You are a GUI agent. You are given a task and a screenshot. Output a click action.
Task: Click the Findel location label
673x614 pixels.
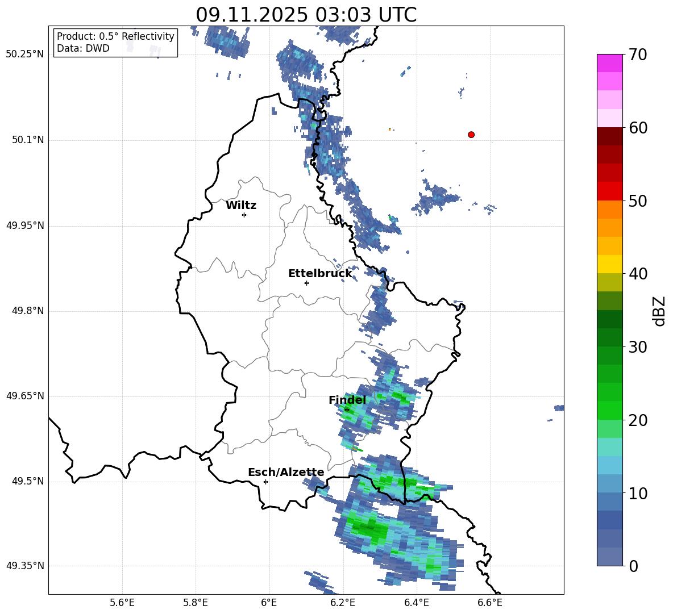coord(347,400)
